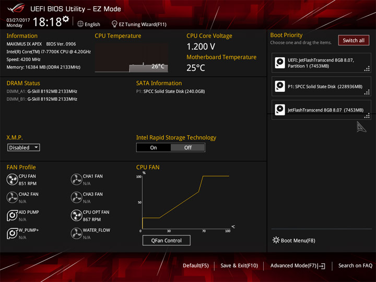376x282 pixels.
Task: Click DIMM_A1 G-Skill 8192MB entry
Action: point(42,91)
